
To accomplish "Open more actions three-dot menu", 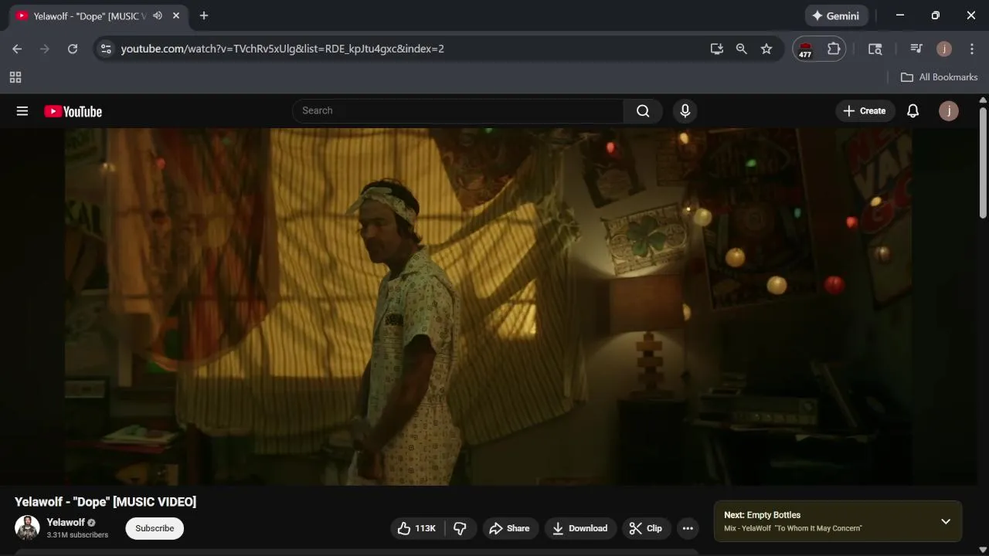I will [x=688, y=528].
